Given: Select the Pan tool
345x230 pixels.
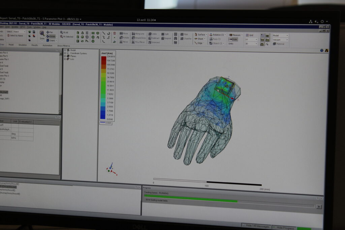Looking at the screenshot, I should tap(50, 32).
